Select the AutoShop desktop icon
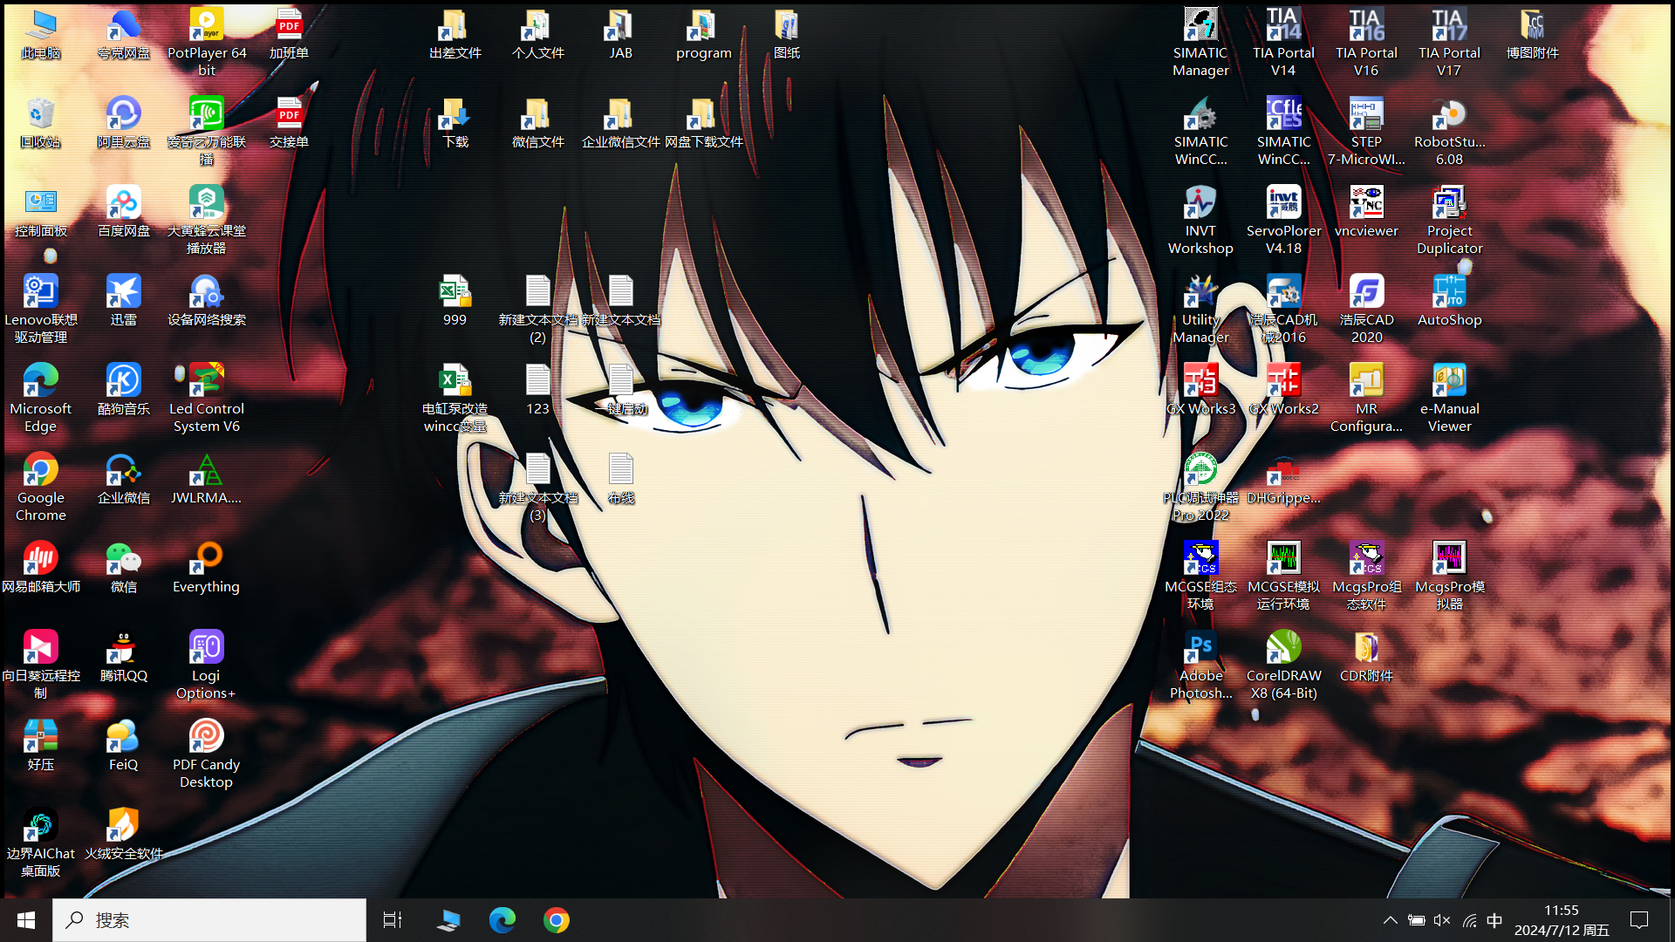1675x942 pixels. pos(1449,292)
